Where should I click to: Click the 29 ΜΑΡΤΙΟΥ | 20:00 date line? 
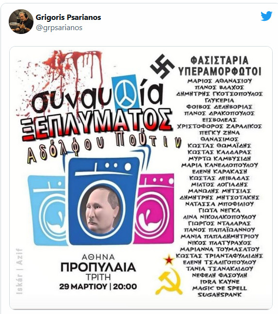[98, 286]
